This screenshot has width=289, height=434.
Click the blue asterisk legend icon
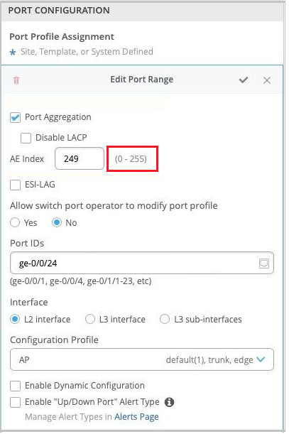tap(13, 52)
